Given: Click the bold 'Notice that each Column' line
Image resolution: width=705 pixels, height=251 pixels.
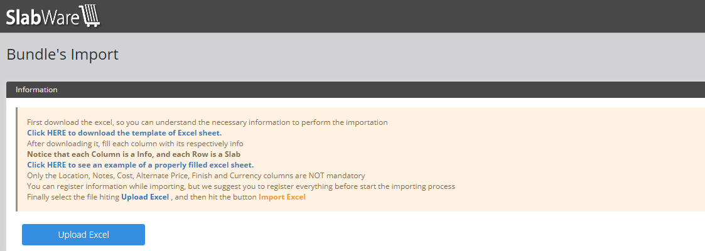Looking at the screenshot, I should (x=134, y=154).
